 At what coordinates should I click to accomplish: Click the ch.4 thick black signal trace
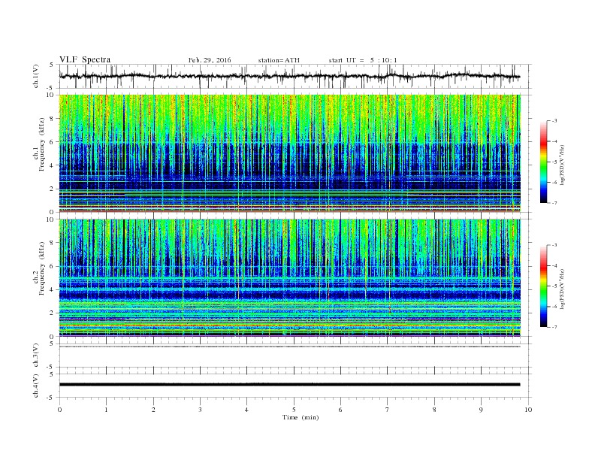tap(289, 385)
